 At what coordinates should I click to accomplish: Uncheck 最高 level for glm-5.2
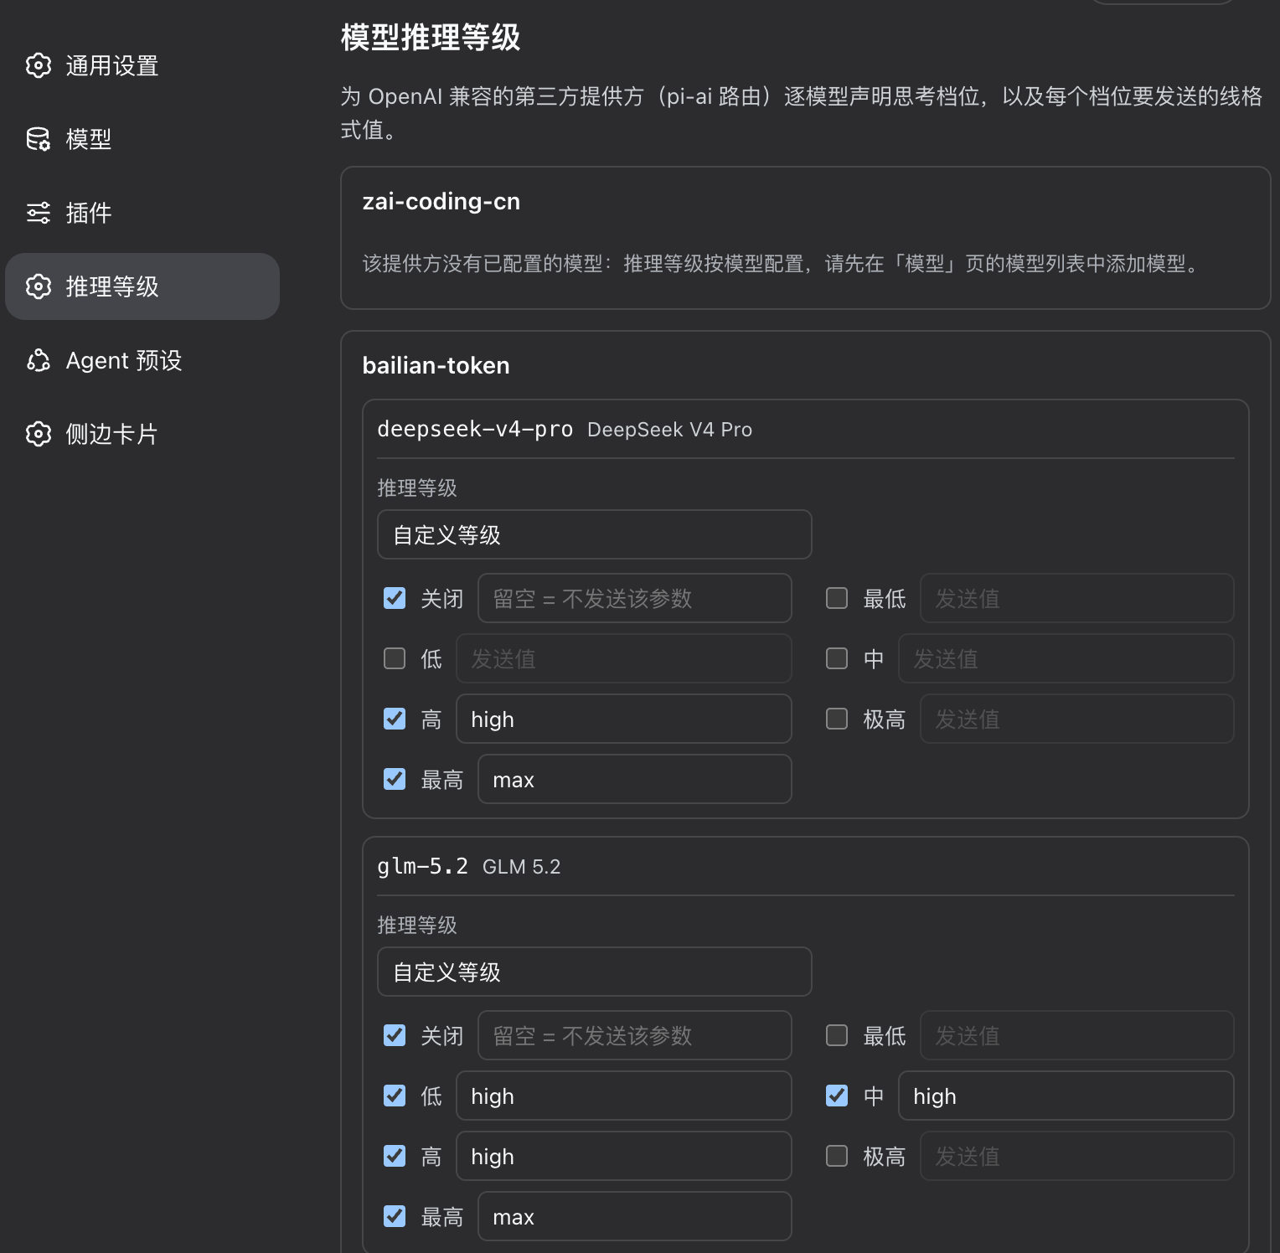tap(395, 1216)
